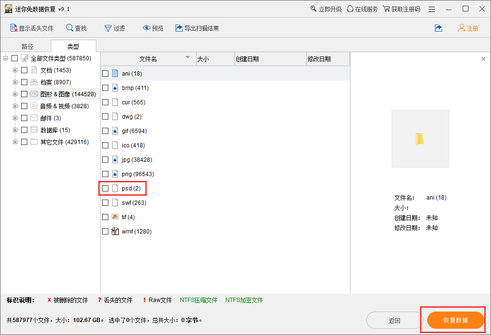Screen dimensions: 491x335
Task: Collapse the 全部文件类型 root node
Action: pyautogui.click(x=5, y=58)
